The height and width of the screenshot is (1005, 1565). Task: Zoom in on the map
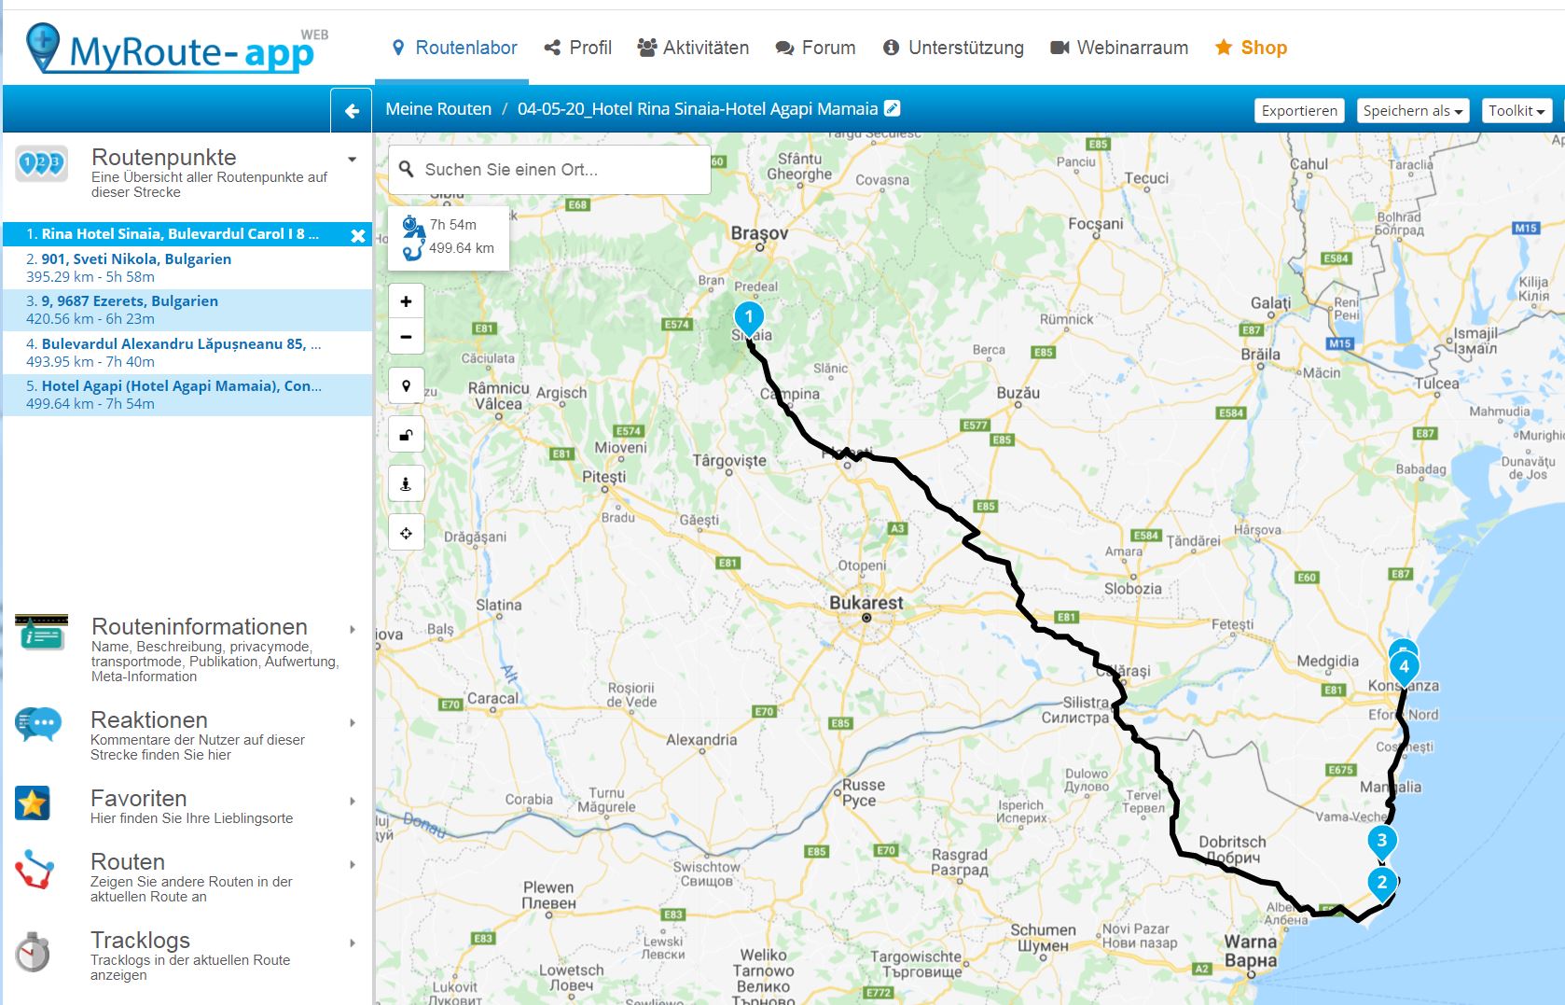coord(406,301)
